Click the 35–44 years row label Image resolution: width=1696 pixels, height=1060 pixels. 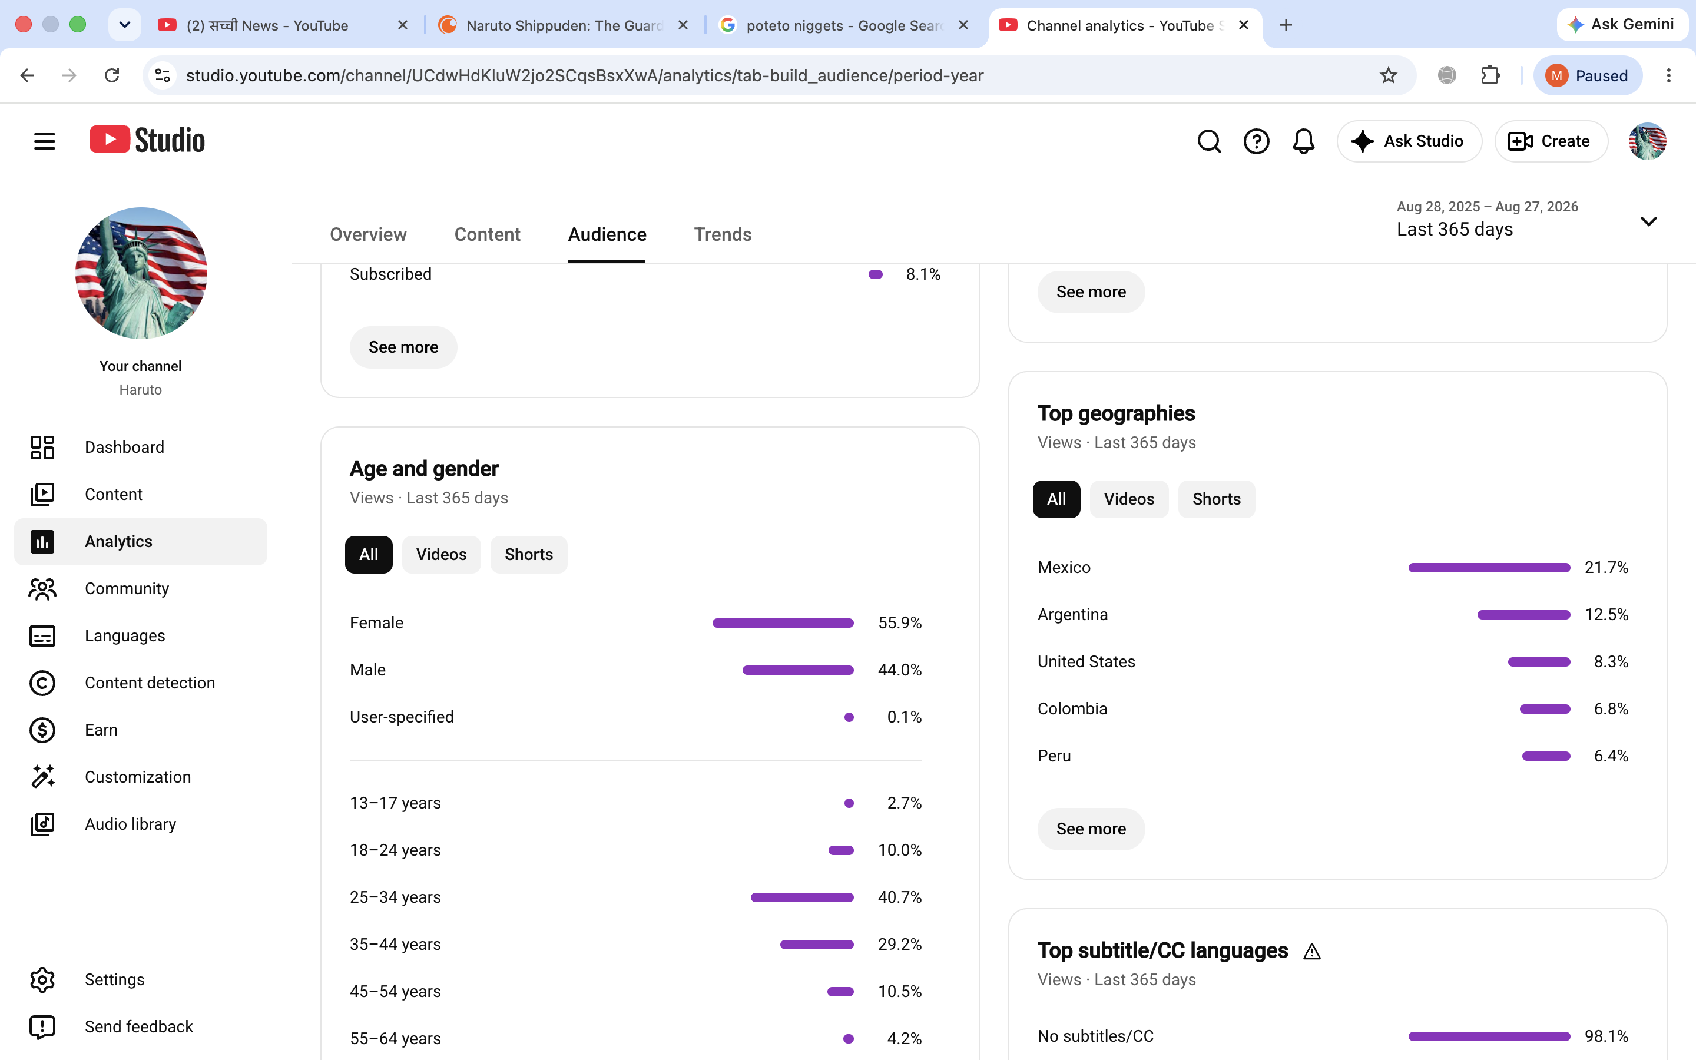click(395, 945)
